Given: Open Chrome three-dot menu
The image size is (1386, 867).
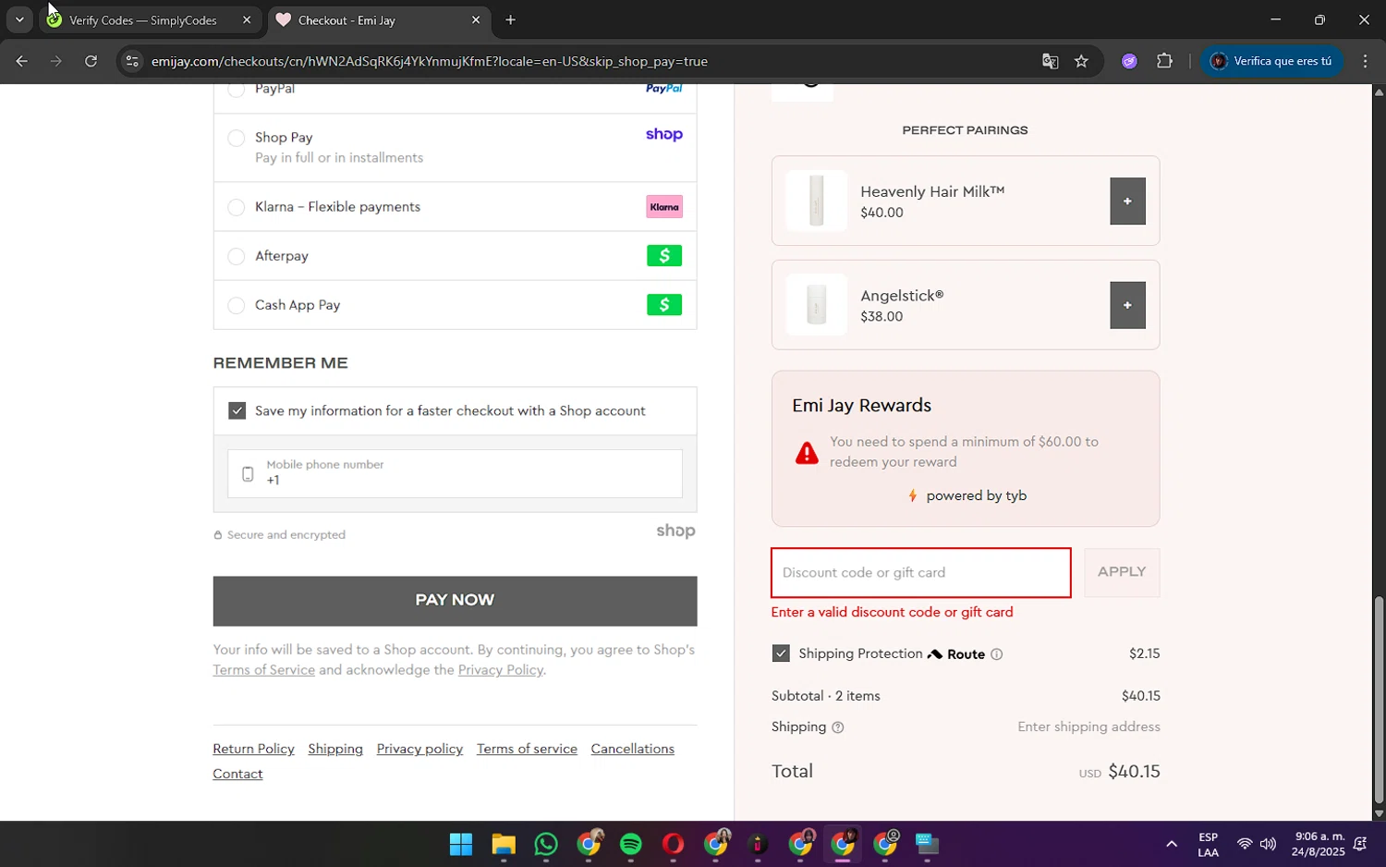Looking at the screenshot, I should (x=1365, y=61).
